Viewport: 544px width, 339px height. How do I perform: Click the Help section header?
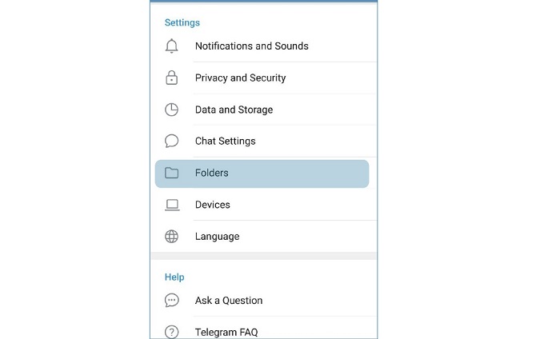click(x=174, y=277)
